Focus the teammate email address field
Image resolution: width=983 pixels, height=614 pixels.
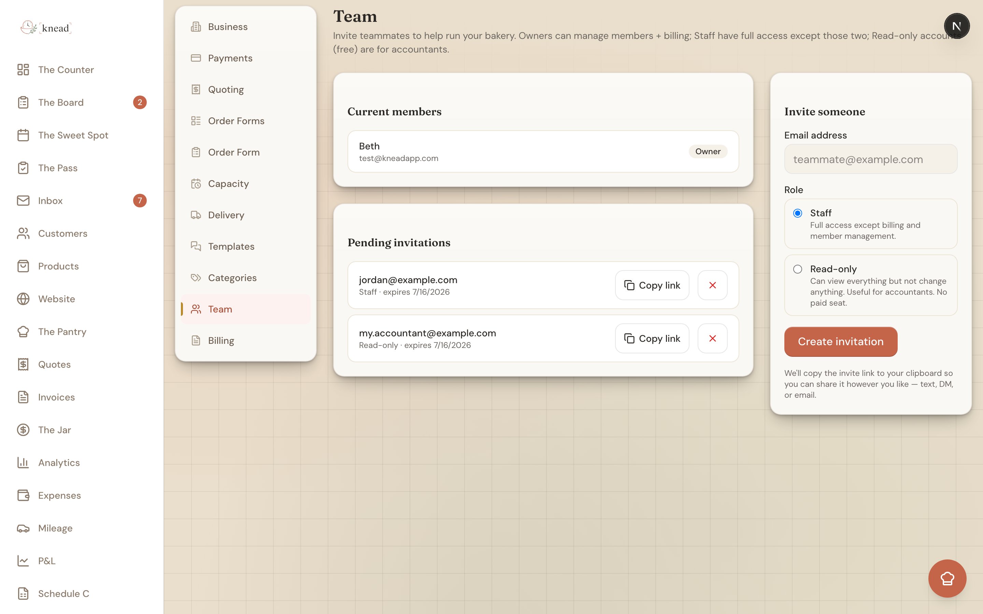pos(870,159)
